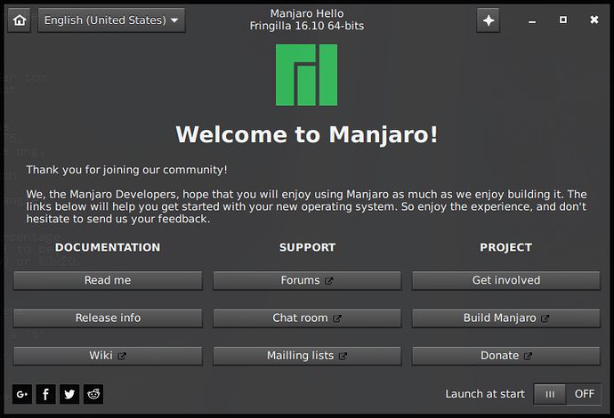Screen dimensions: 614x418
Task: Minimize the Manjaro Hello window
Action: pos(532,21)
